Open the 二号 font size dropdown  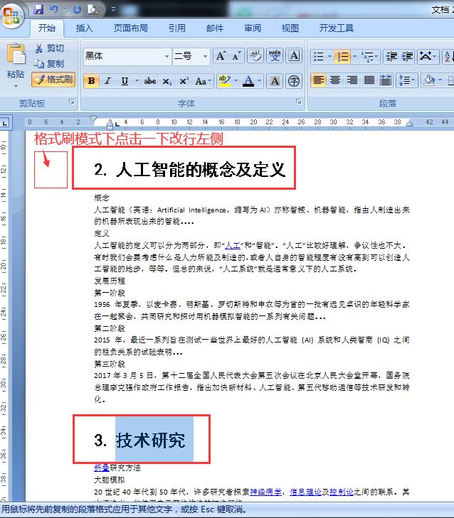click(206, 56)
